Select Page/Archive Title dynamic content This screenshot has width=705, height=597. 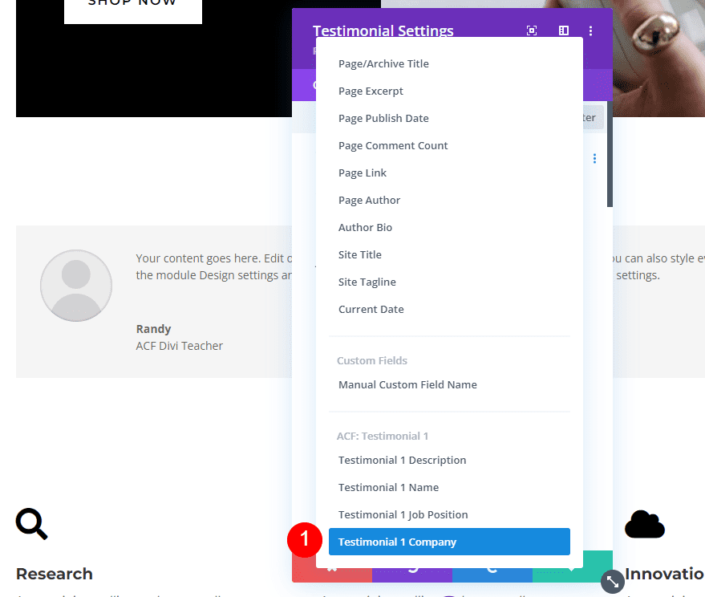click(x=383, y=63)
